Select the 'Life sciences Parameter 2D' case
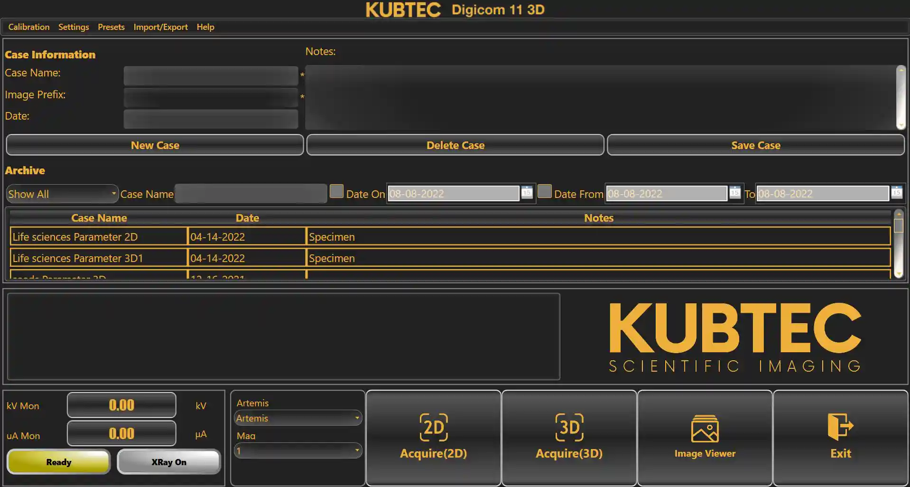Image resolution: width=910 pixels, height=487 pixels. [99, 237]
